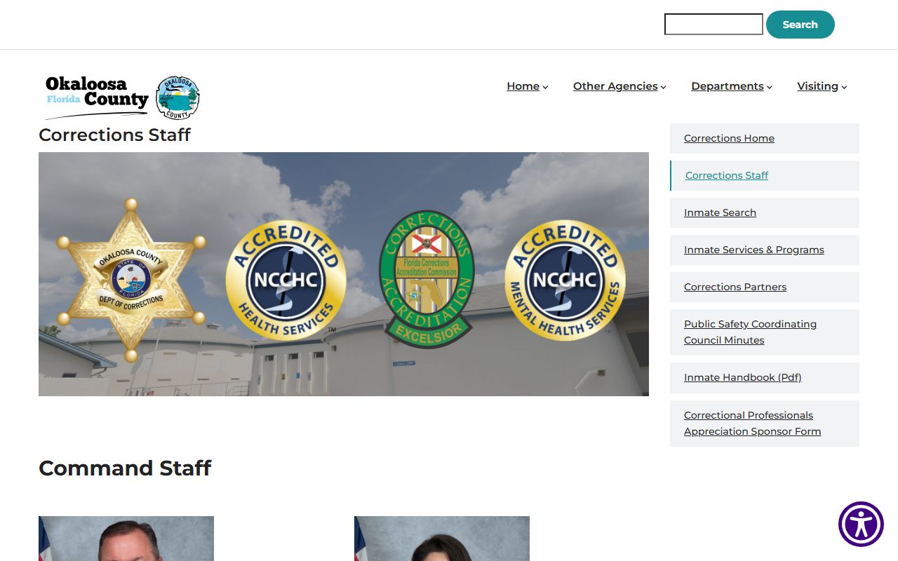Screen dimensions: 898x561
Task: Open Inmate Services & Programs link
Action: click(x=754, y=250)
